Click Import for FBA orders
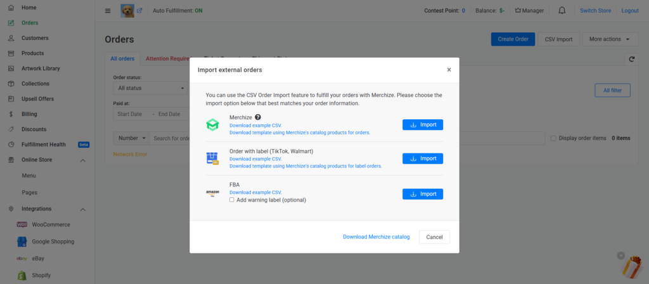The width and height of the screenshot is (649, 284). [x=423, y=194]
